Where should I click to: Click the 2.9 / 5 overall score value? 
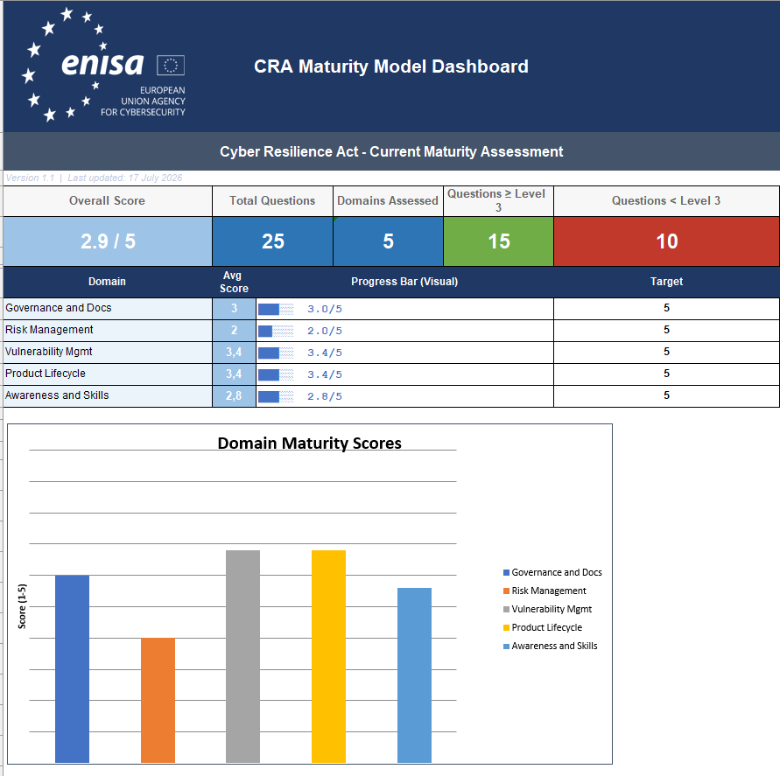pos(108,241)
